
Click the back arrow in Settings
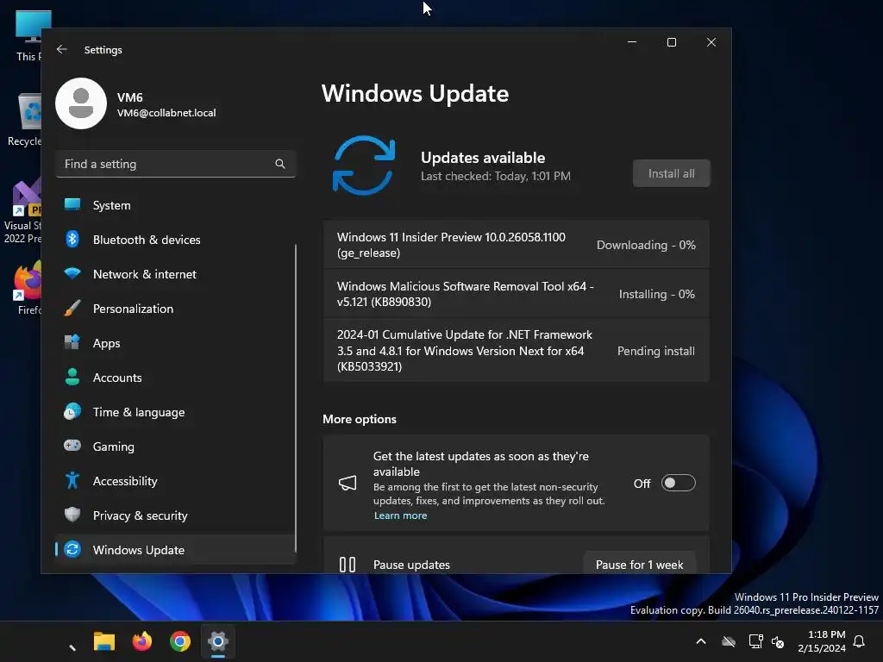coord(62,49)
